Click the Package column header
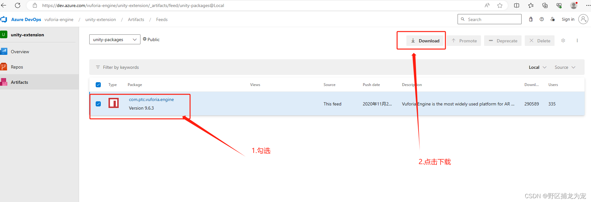 pos(135,85)
